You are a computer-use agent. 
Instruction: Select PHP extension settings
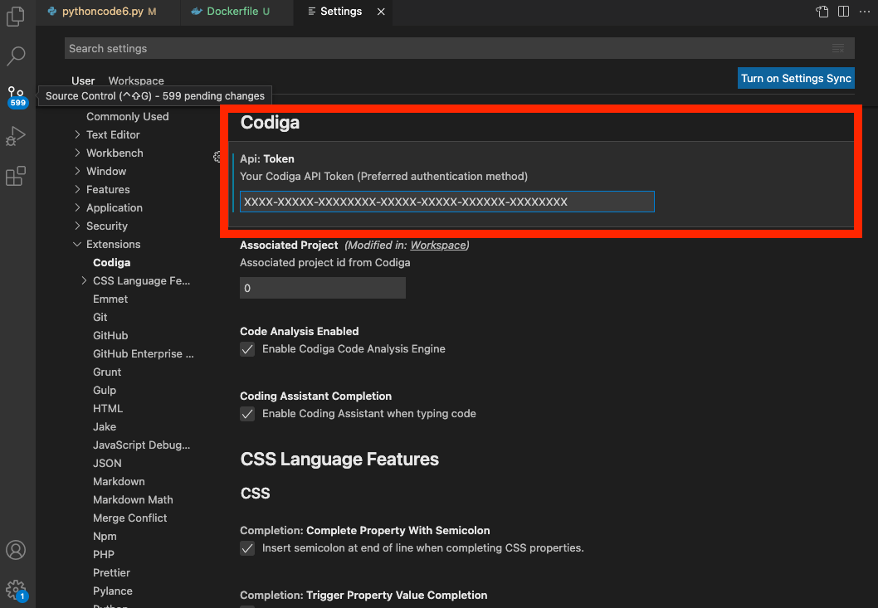click(104, 555)
